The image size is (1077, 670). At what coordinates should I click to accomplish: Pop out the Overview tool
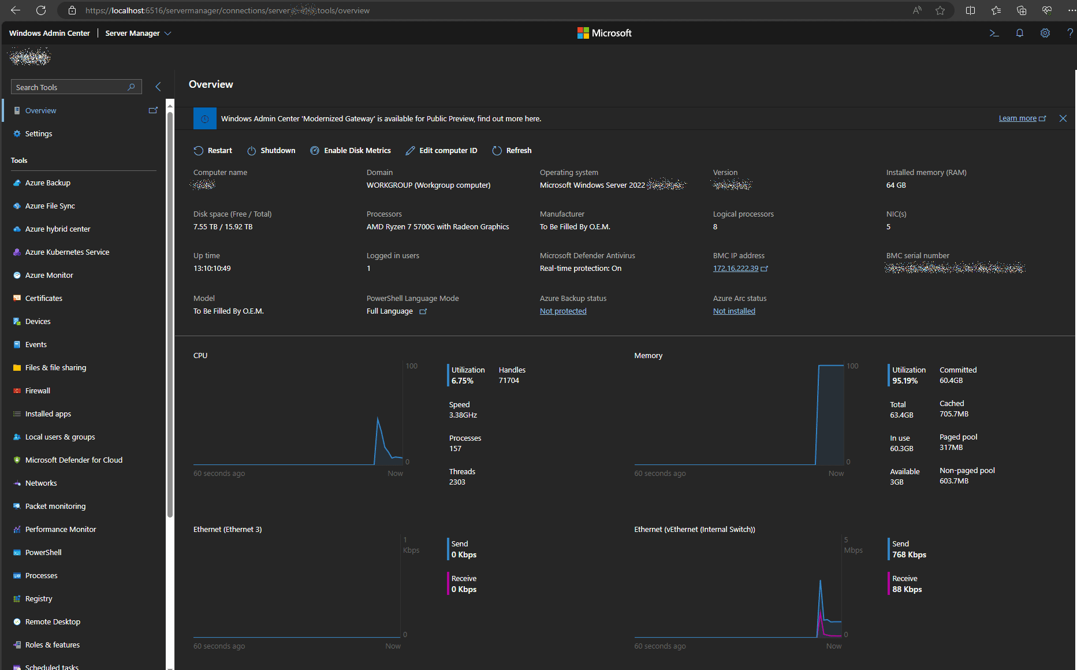coord(153,110)
